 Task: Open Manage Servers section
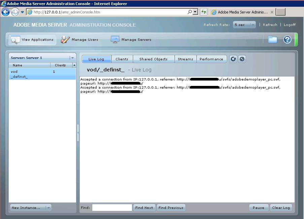coord(131,39)
